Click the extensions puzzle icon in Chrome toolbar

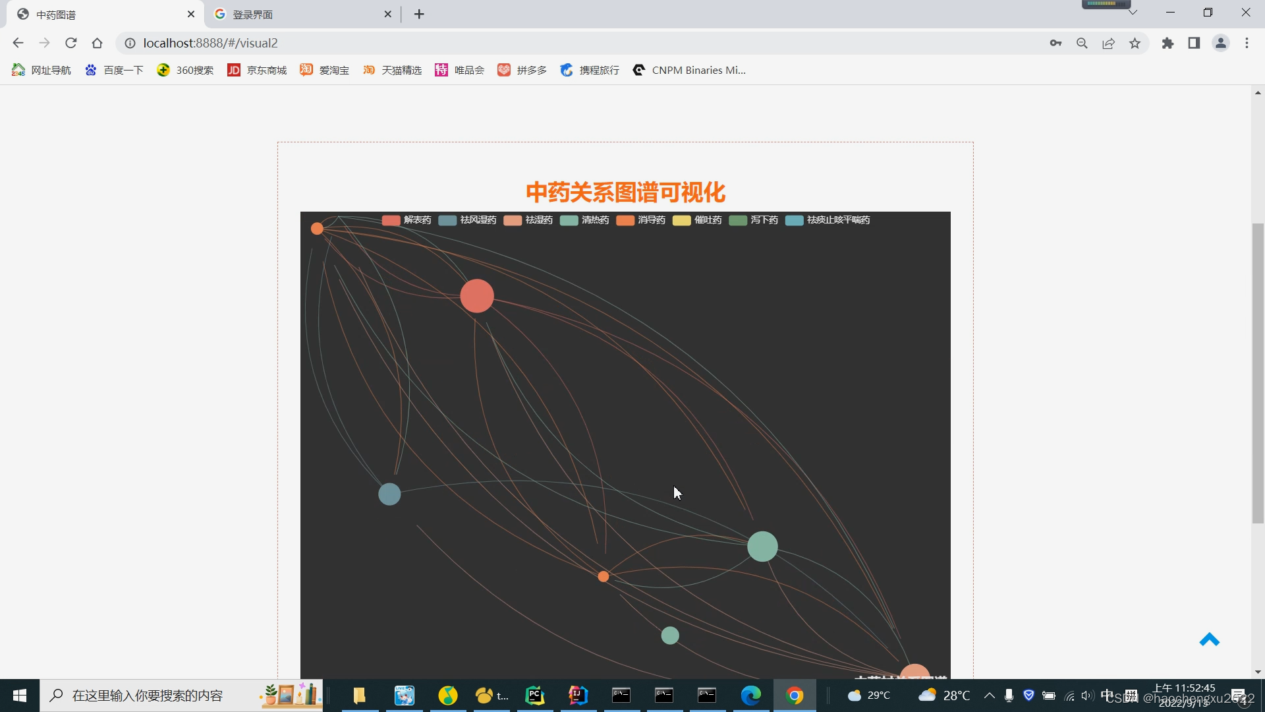1167,43
